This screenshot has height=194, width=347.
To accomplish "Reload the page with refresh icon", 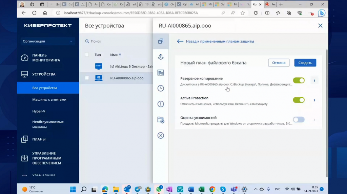I will click(x=34, y=13).
